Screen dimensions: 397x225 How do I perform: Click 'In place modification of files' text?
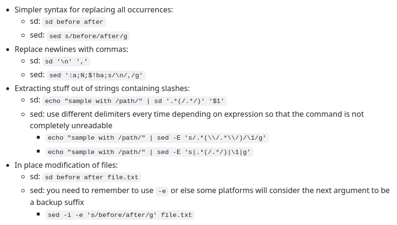[66, 165]
